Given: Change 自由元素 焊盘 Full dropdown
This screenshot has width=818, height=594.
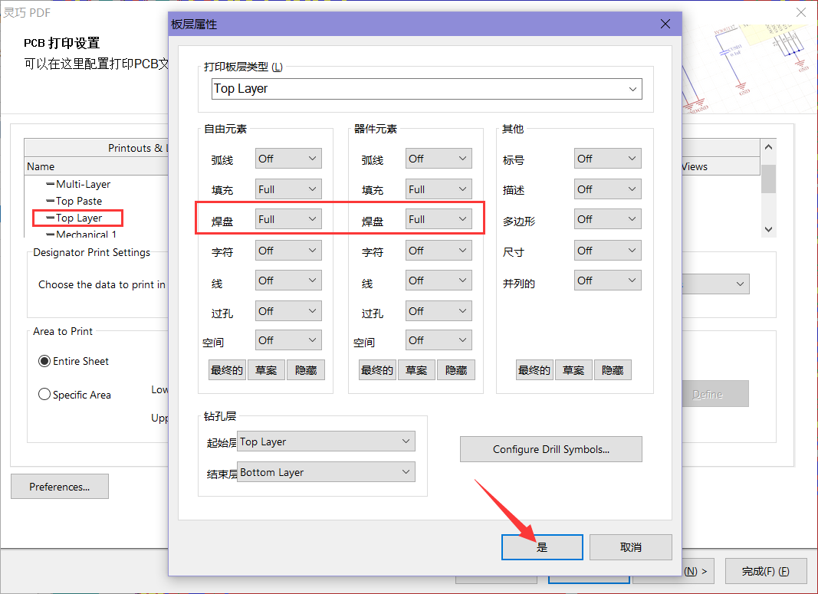Looking at the screenshot, I should (x=288, y=219).
